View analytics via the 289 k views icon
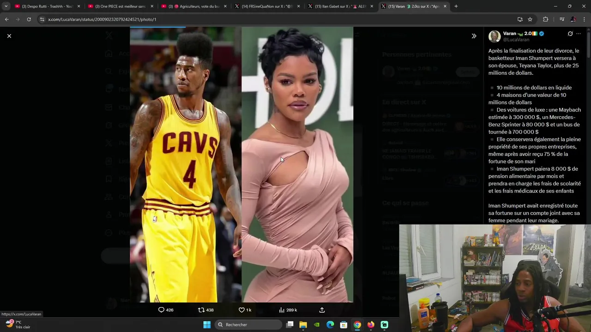This screenshot has width=591, height=332. [288, 310]
